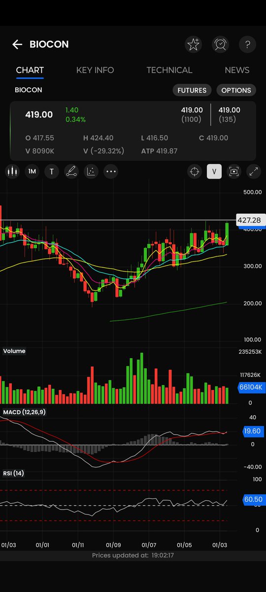Select the text T tool
This screenshot has height=592, width=266.
[x=52, y=172]
